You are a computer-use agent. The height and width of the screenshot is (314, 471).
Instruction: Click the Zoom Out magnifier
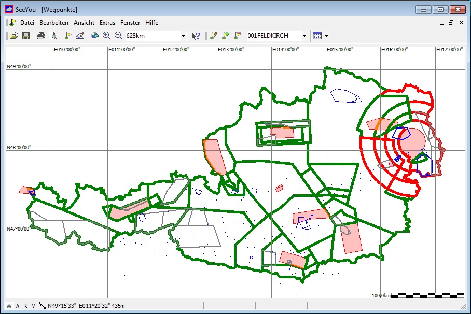coord(118,36)
